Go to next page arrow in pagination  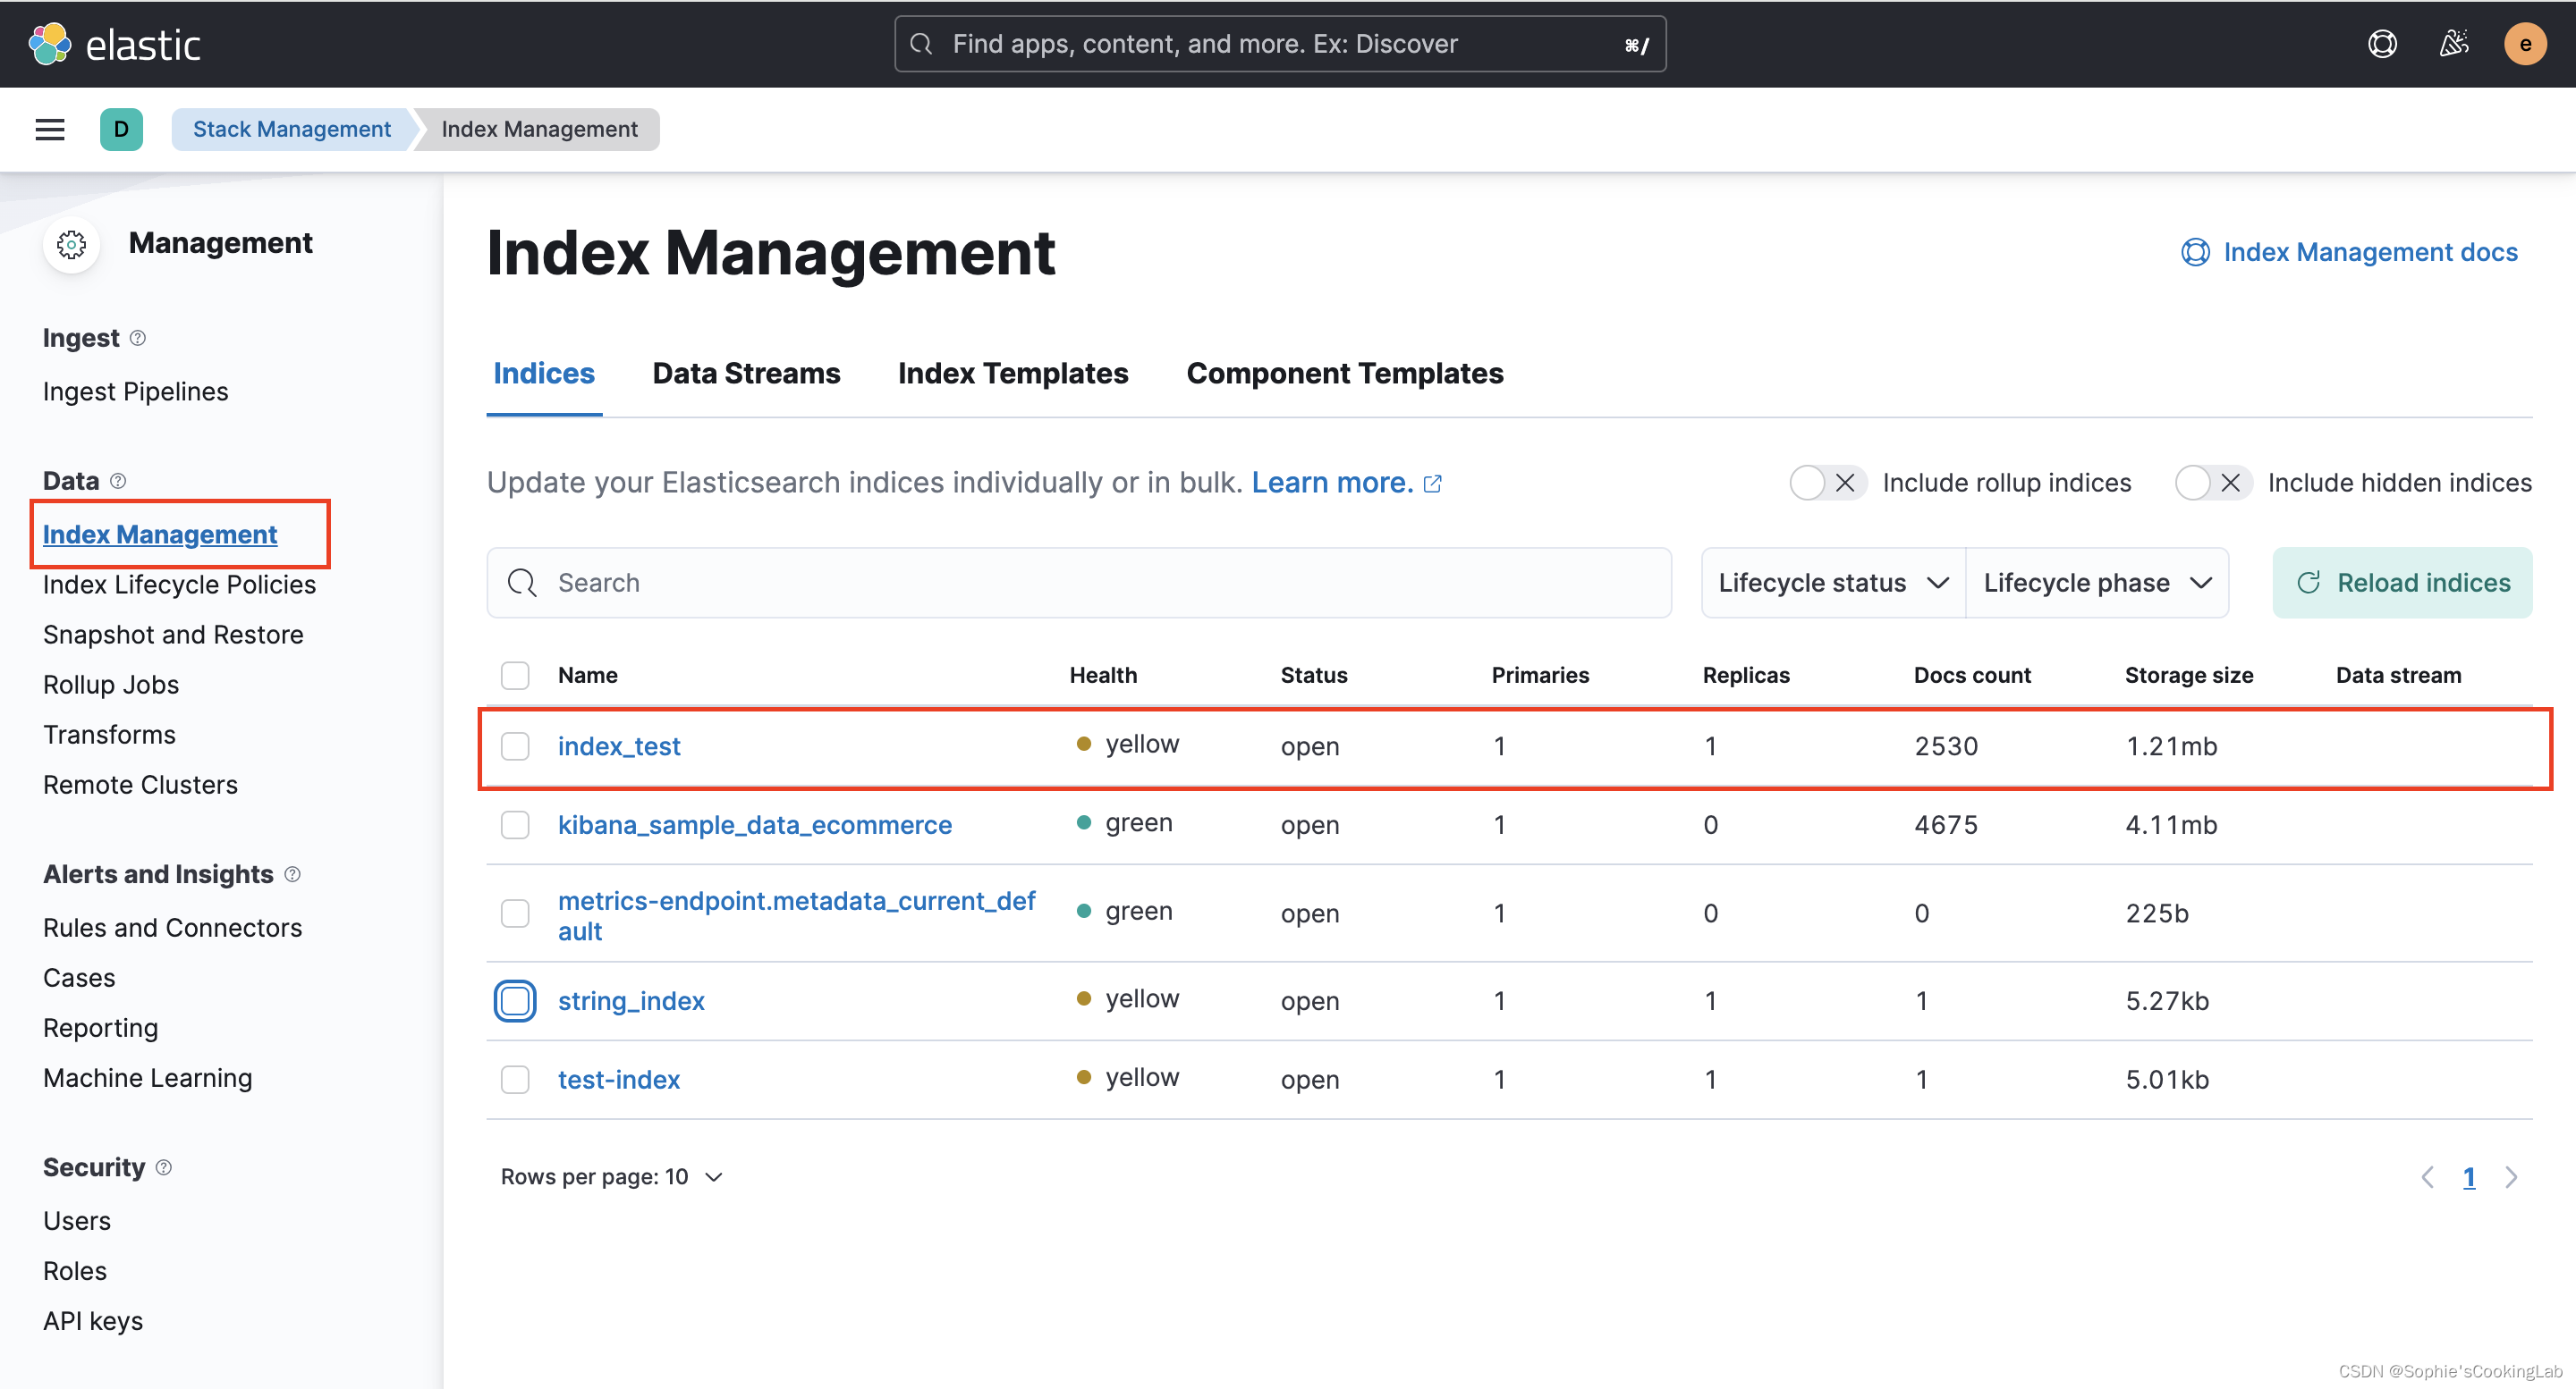coord(2512,1177)
